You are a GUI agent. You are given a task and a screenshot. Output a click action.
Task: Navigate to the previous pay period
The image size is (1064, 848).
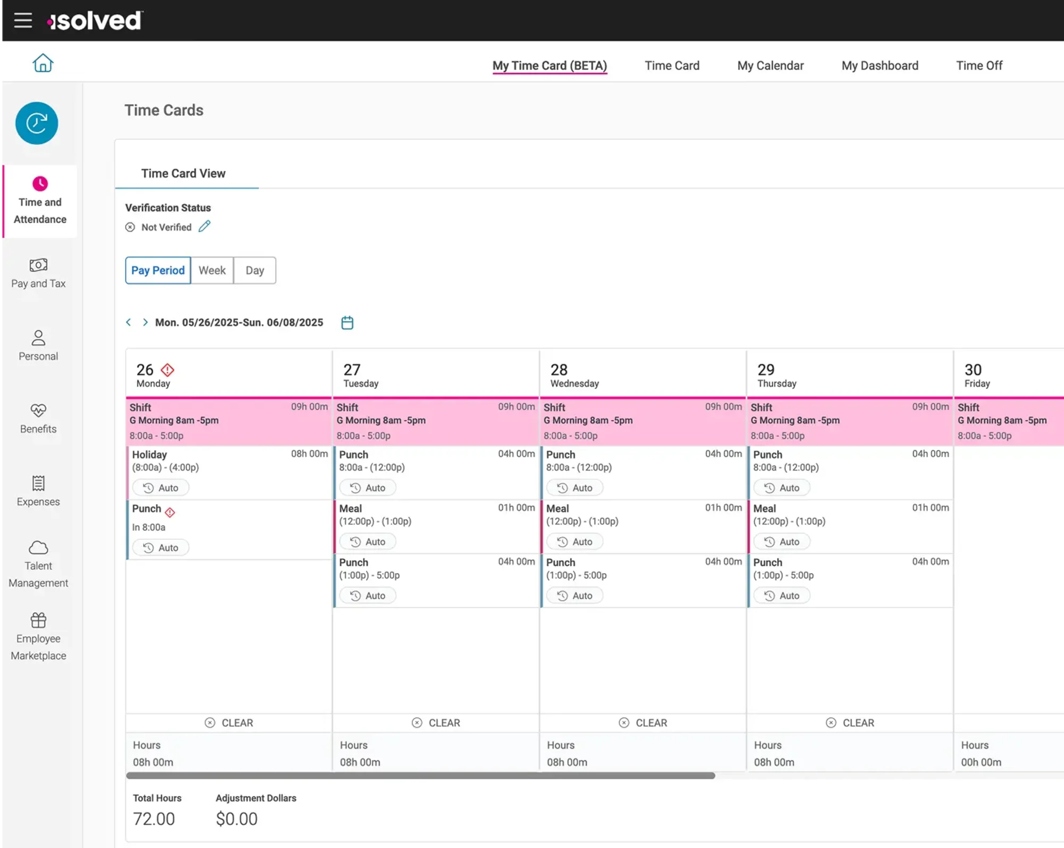(128, 322)
